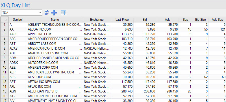Click size value 20 for AGN
Image resolution: width=226 pixels, height=102 pixels.
186,91
